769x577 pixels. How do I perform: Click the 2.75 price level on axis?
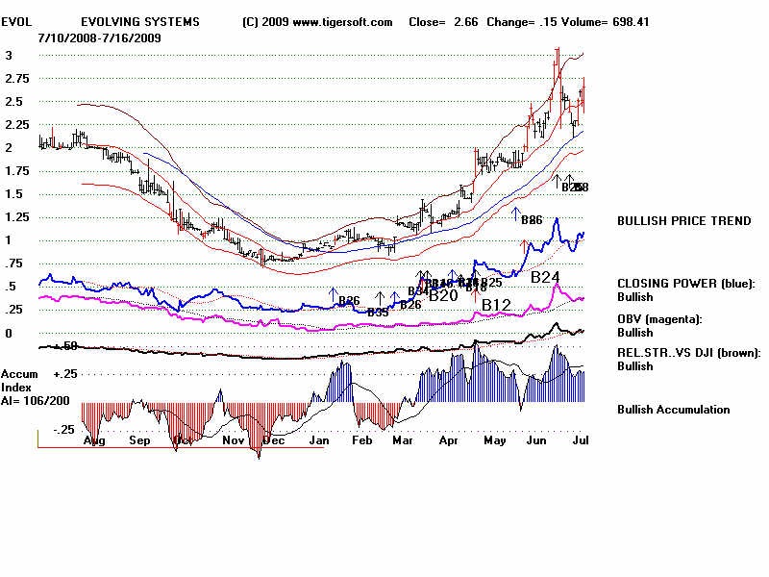[x=15, y=78]
